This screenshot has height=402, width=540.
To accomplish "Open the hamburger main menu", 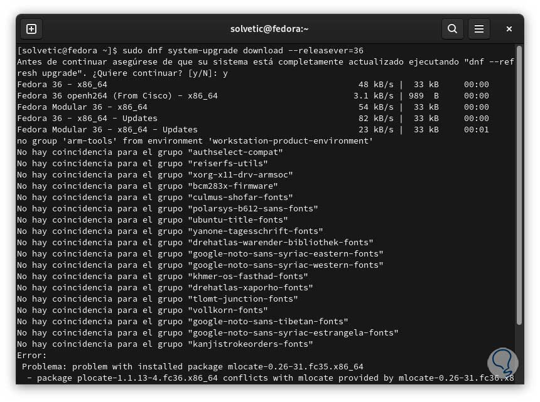I will 478,29.
